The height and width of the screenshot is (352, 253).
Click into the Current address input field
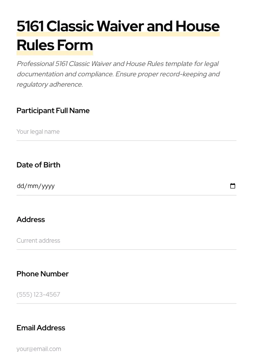126,241
